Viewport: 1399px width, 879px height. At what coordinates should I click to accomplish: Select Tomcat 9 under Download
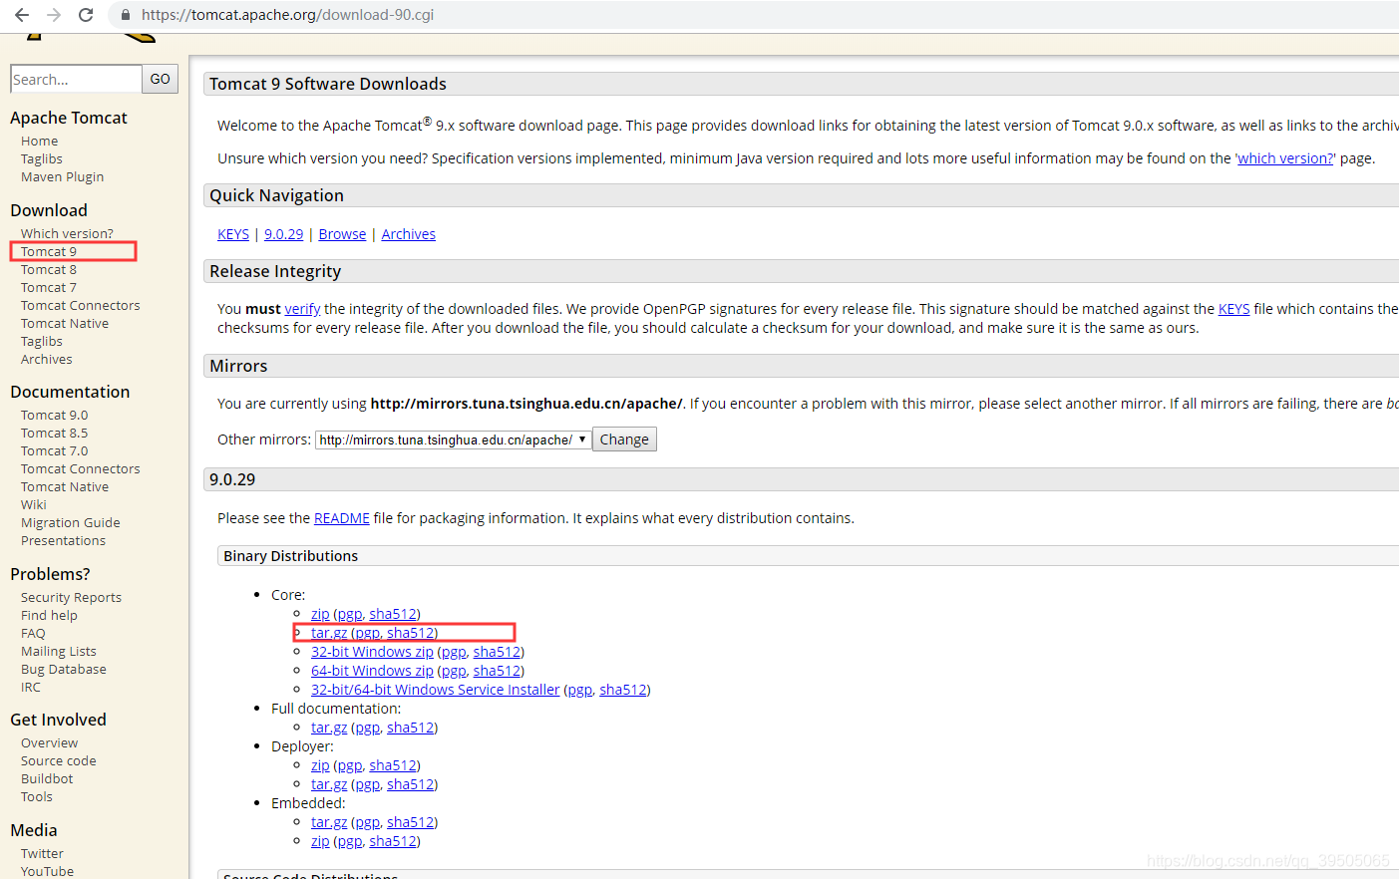click(49, 251)
